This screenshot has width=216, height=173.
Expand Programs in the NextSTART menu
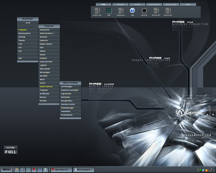tap(28, 30)
